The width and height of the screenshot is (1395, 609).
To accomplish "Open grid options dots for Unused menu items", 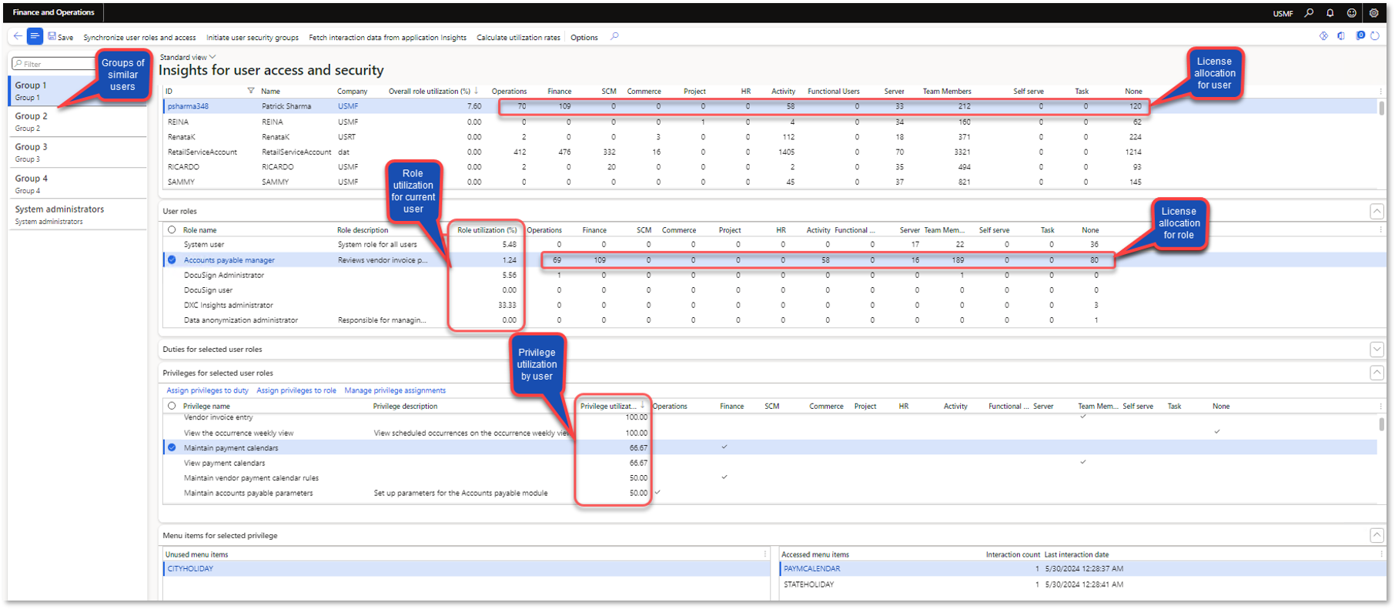I will coord(765,554).
